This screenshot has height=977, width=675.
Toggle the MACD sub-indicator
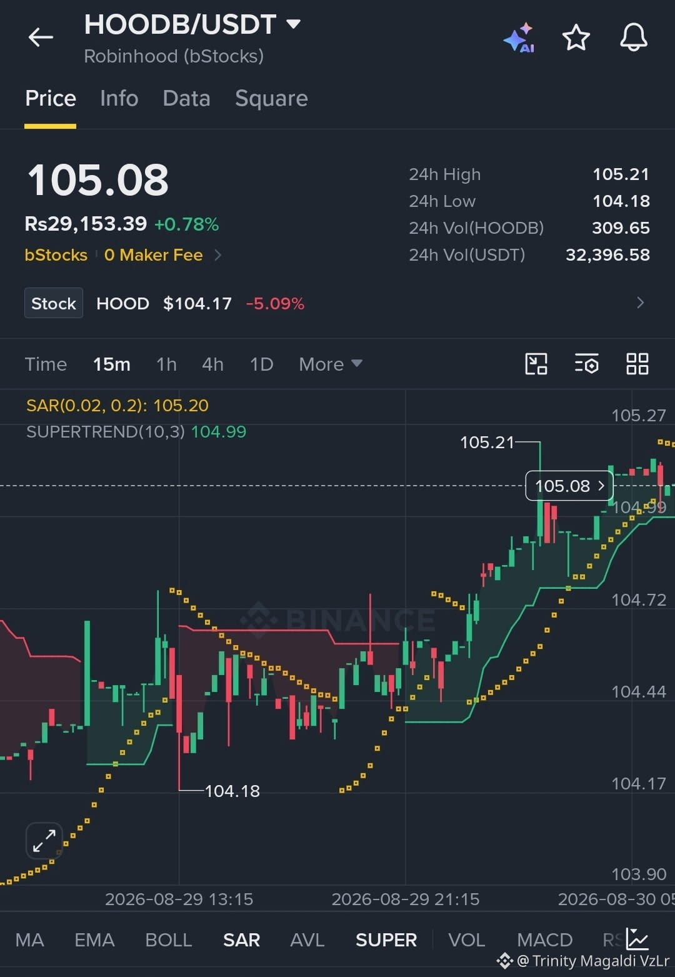[544, 939]
